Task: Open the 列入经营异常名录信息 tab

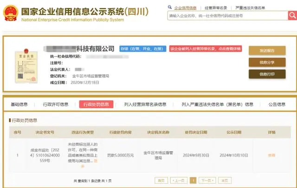Action: coord(145,104)
